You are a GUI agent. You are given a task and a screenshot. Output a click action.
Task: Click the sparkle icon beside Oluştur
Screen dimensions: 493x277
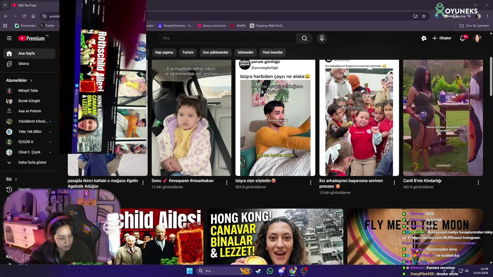pos(424,38)
